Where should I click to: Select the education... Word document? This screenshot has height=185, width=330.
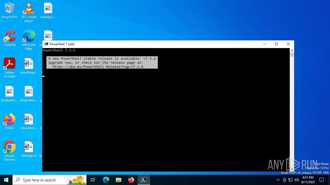click(29, 122)
